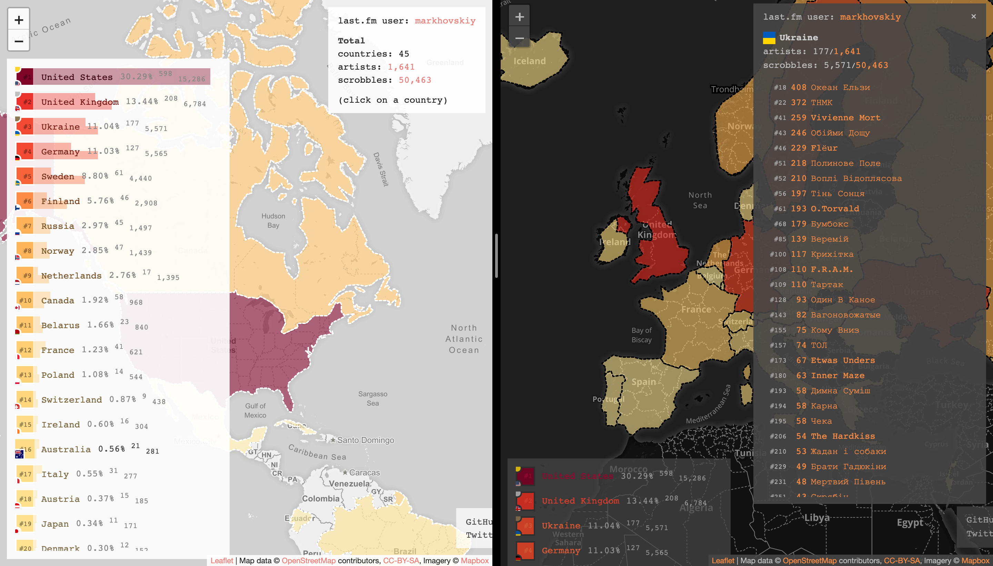This screenshot has width=993, height=566.
Task: Select Netherlands in the country ranking
Action: pos(97,276)
